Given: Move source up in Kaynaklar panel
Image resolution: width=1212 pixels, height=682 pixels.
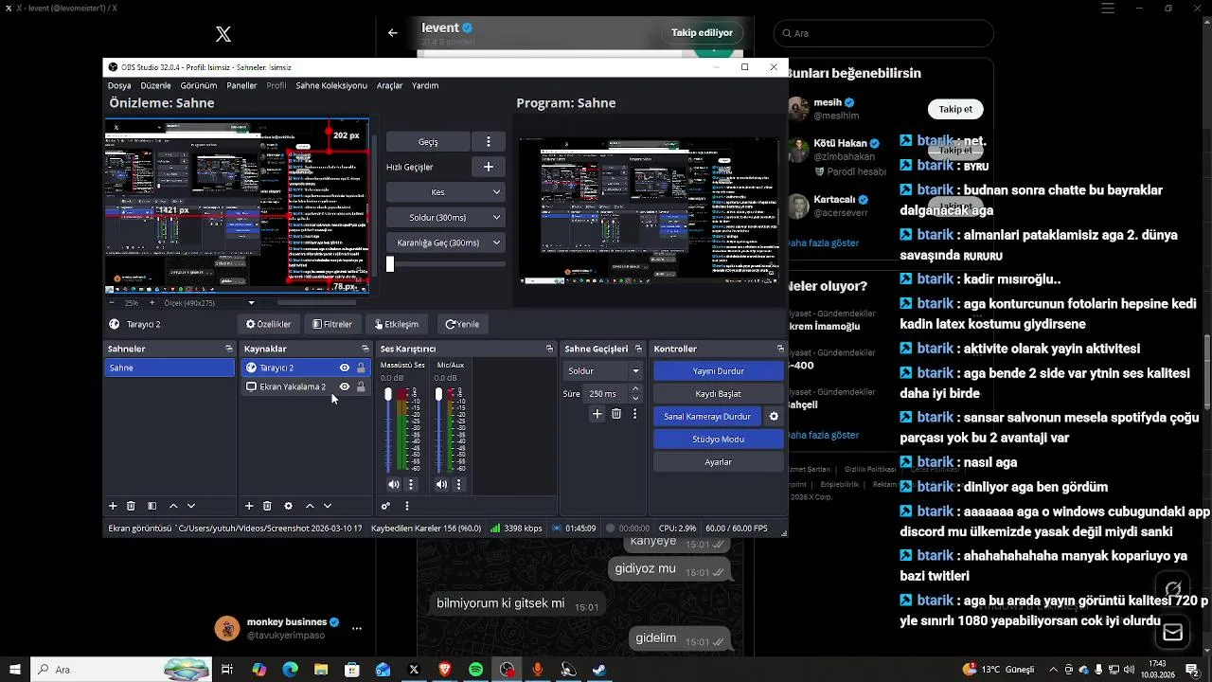Looking at the screenshot, I should pos(310,507).
